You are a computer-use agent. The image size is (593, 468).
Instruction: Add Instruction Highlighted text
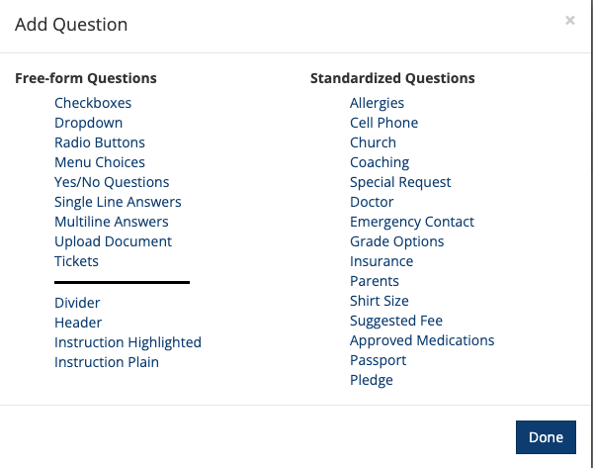pos(127,342)
